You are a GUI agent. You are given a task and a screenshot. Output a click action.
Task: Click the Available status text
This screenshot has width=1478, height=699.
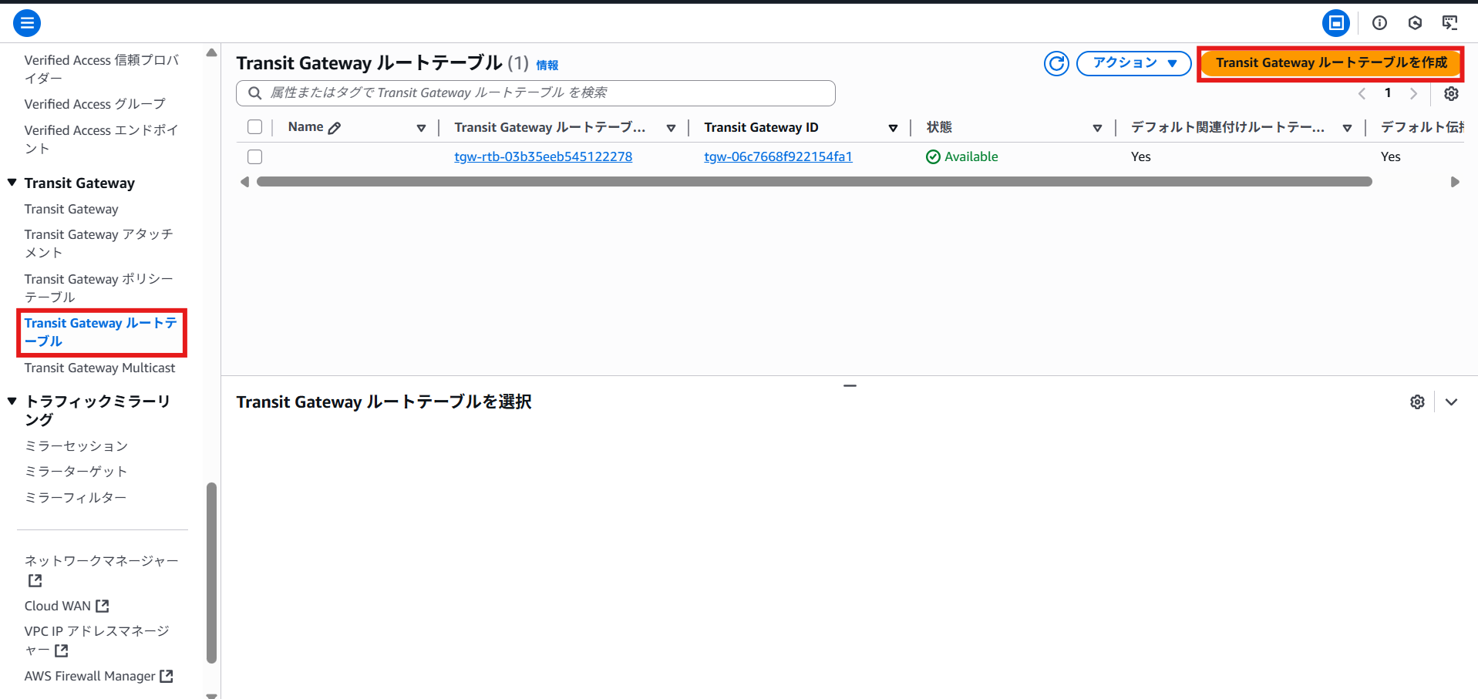(971, 157)
